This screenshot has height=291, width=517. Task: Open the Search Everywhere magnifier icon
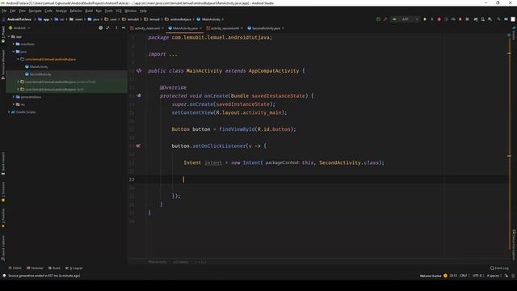click(x=498, y=19)
